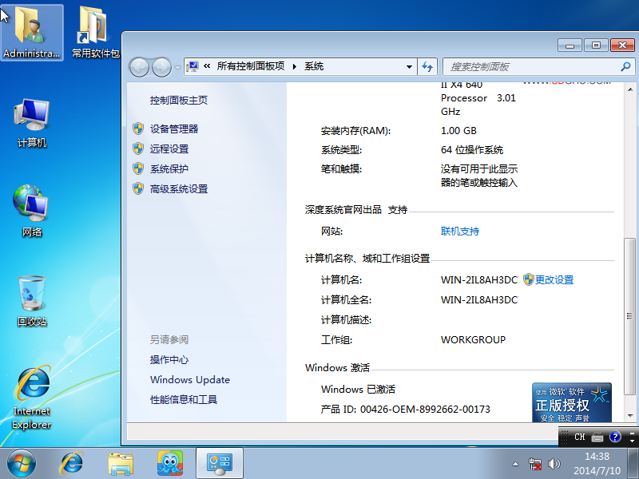Launch Internet Explorer from the taskbar
The width and height of the screenshot is (639, 479).
[72, 464]
